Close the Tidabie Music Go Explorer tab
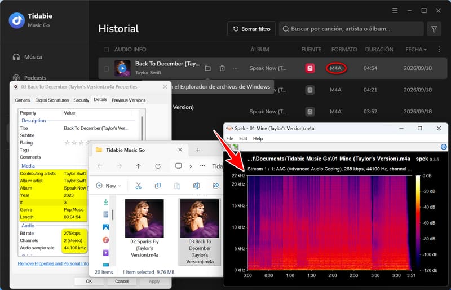The width and height of the screenshot is (451, 290). click(x=180, y=150)
